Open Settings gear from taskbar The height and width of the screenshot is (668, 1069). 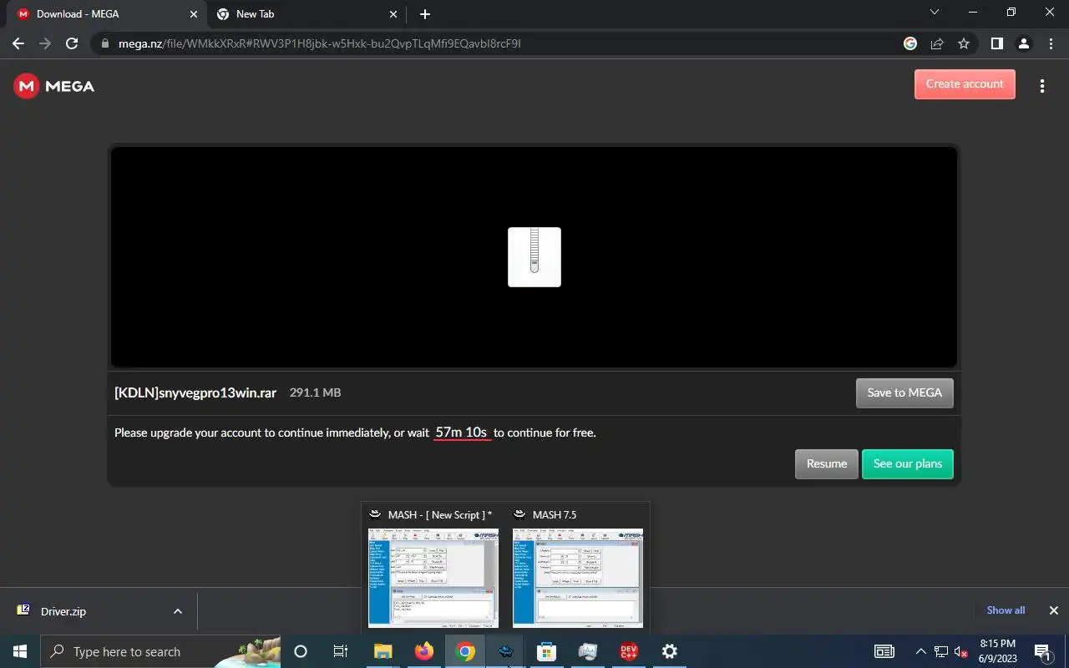(x=669, y=651)
